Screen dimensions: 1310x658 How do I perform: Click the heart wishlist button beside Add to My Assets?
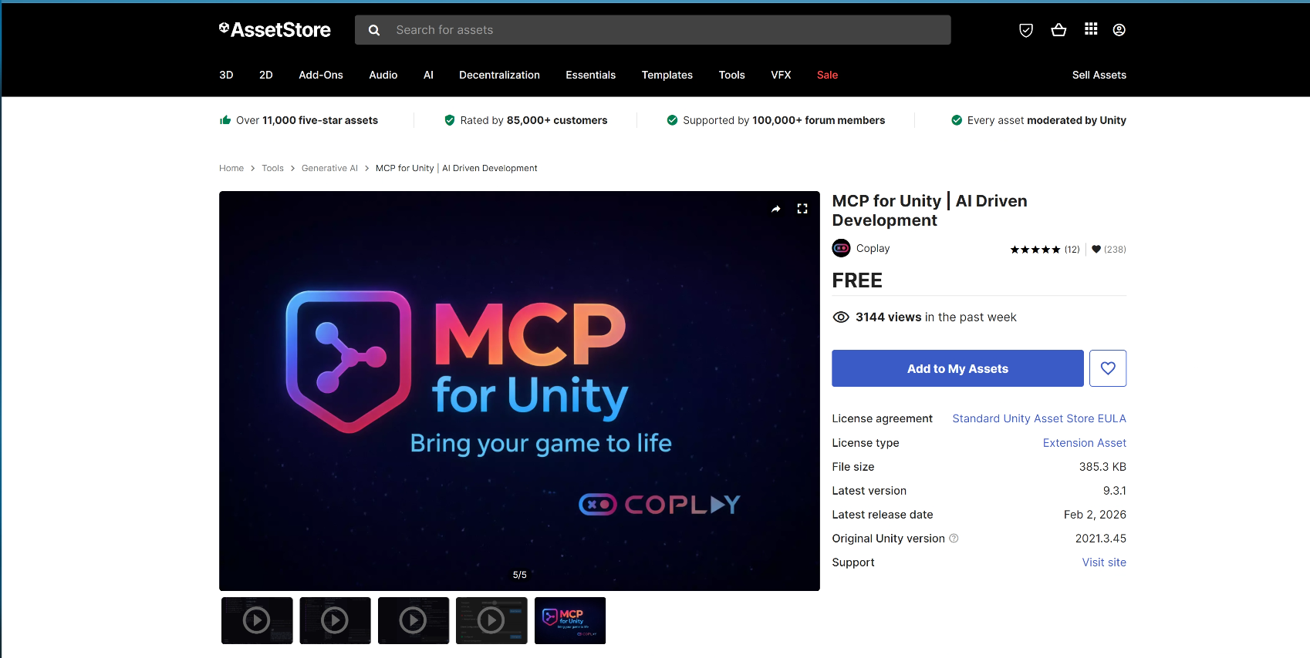click(1108, 368)
